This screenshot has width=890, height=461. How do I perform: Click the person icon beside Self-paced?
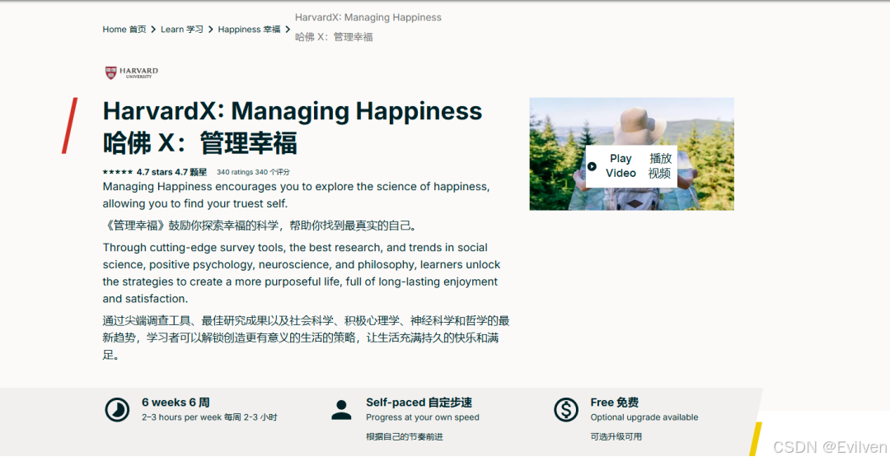point(341,409)
